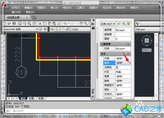Click the Plot printer icon
164x118 pixels.
[x=20, y=23]
